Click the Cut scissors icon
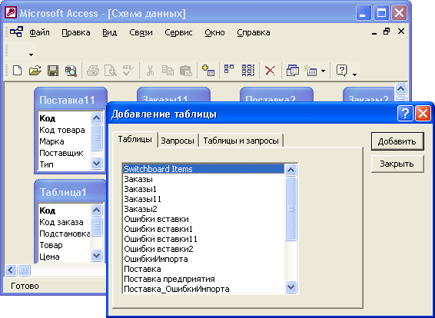Image resolution: width=435 pixels, height=318 pixels. [150, 71]
